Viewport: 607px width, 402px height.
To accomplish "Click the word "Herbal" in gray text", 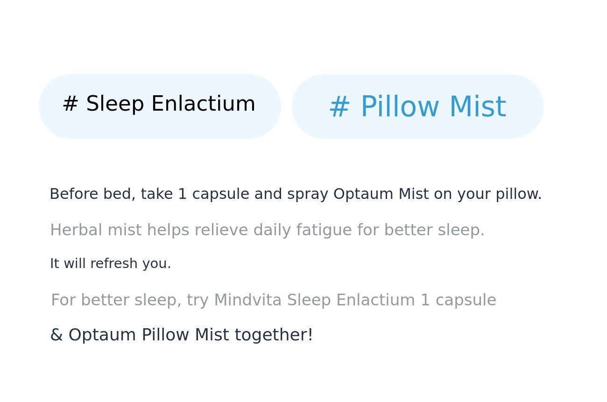I will click(x=76, y=230).
